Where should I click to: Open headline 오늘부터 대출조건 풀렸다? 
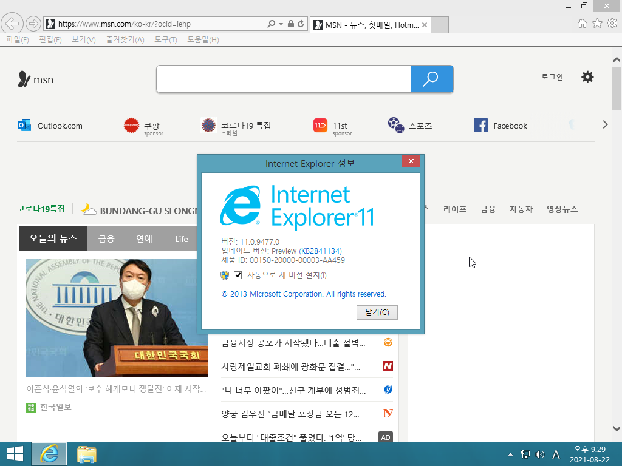291,437
